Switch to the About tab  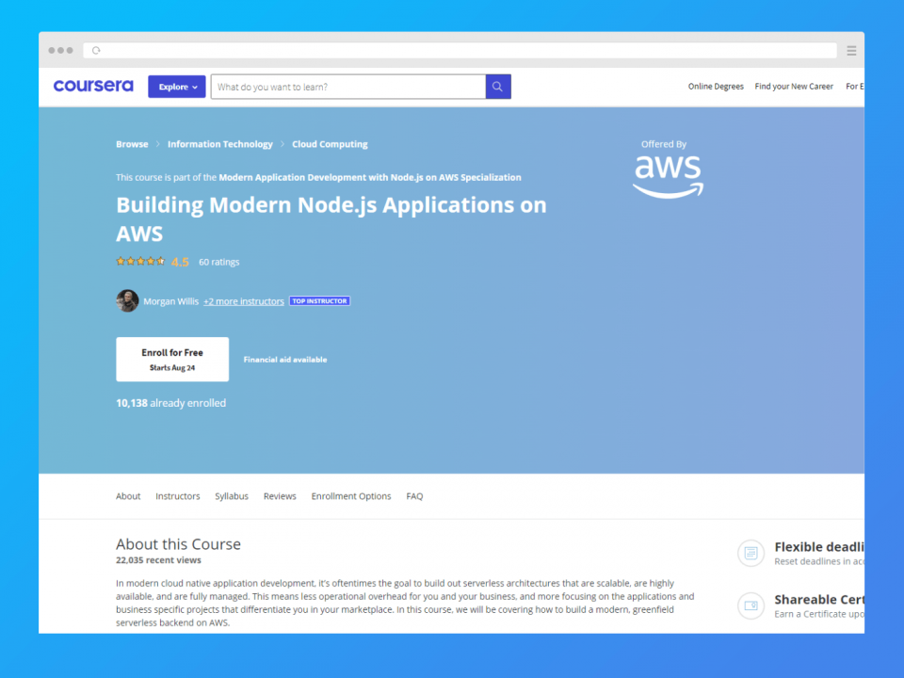128,496
